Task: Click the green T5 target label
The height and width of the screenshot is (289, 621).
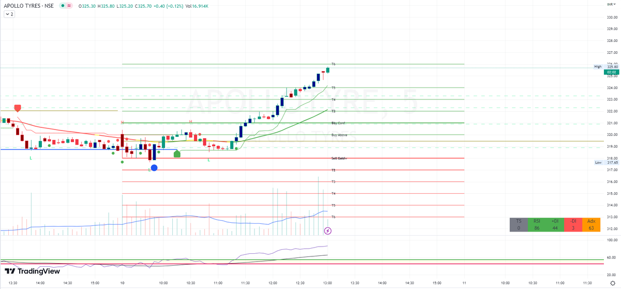Action: [x=334, y=88]
